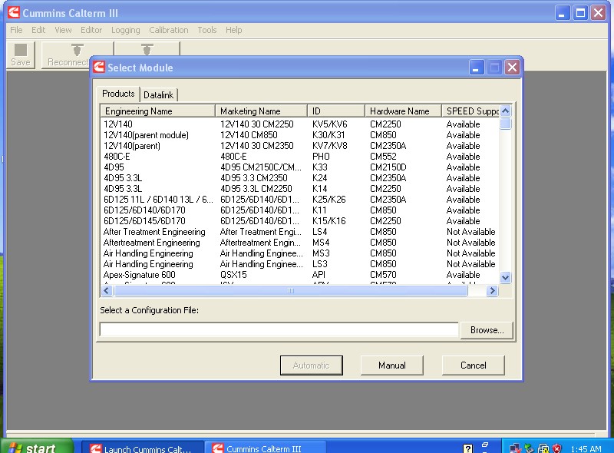Minimize the Select Module dialog
Viewport: 614px width, 453px height.
pos(476,68)
